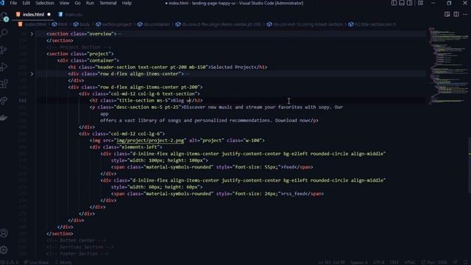Open the Help menu
The width and height of the screenshot is (471, 265).
point(127,3)
